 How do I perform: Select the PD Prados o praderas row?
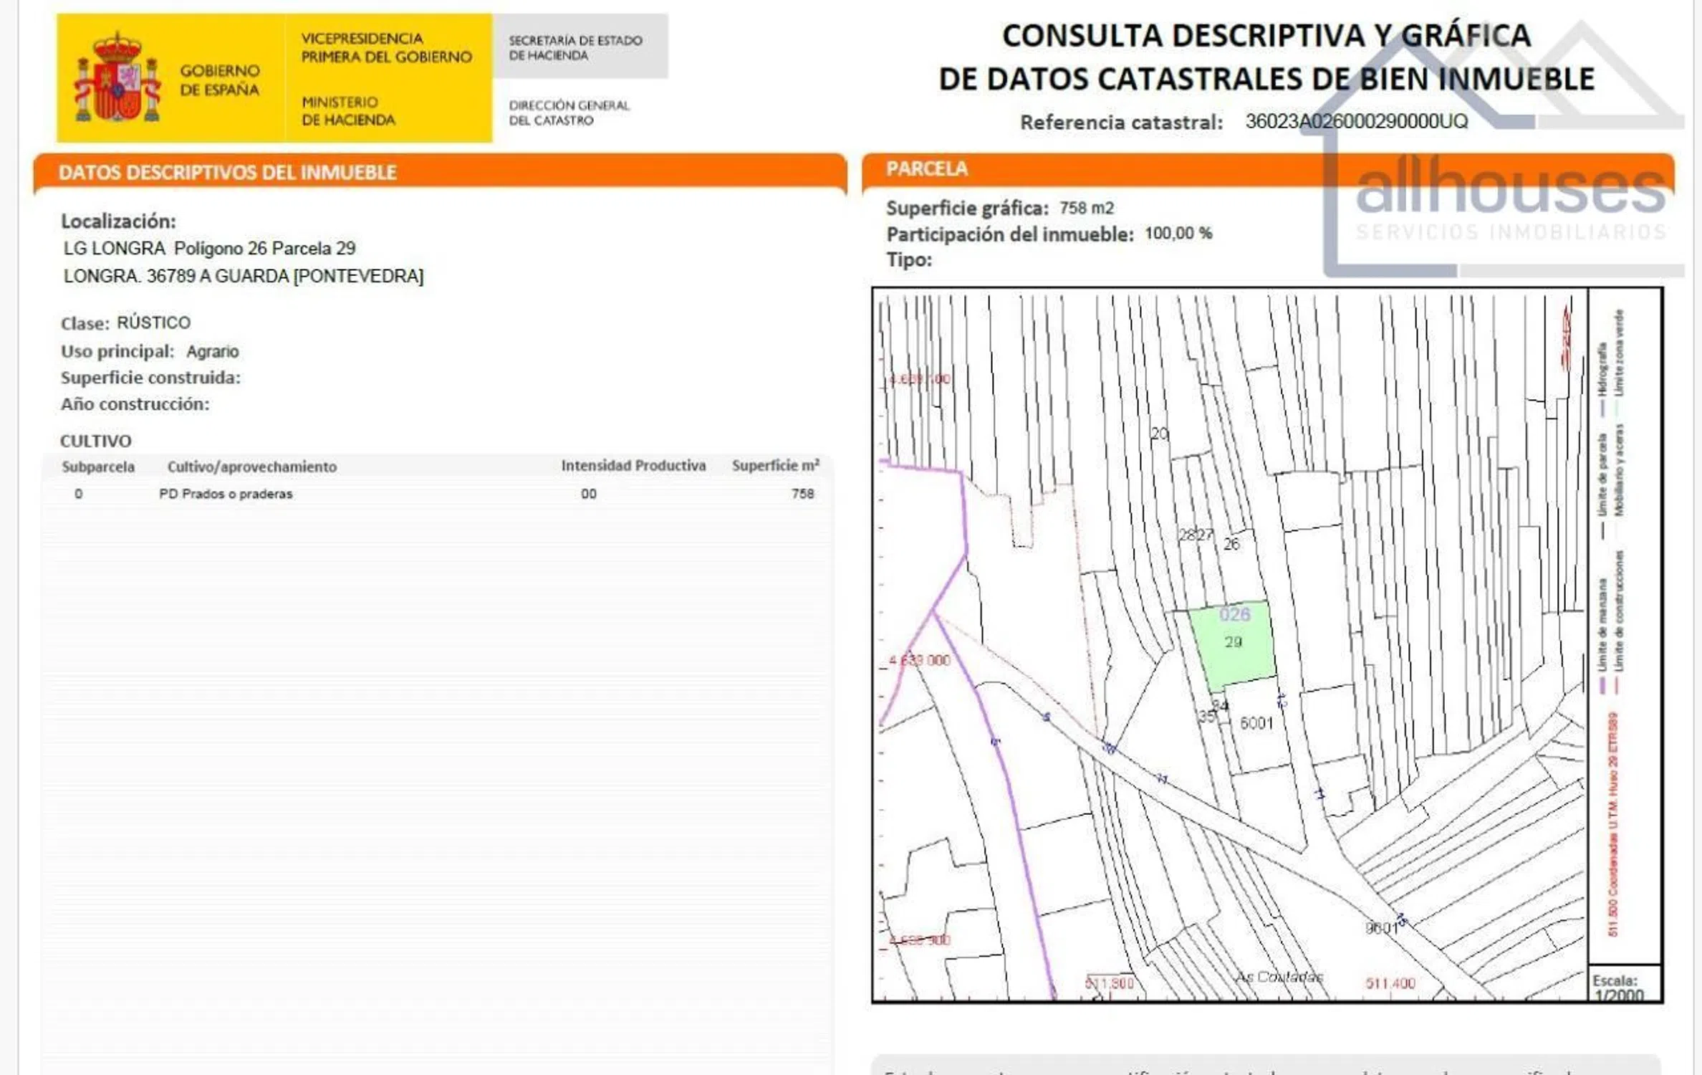[226, 494]
